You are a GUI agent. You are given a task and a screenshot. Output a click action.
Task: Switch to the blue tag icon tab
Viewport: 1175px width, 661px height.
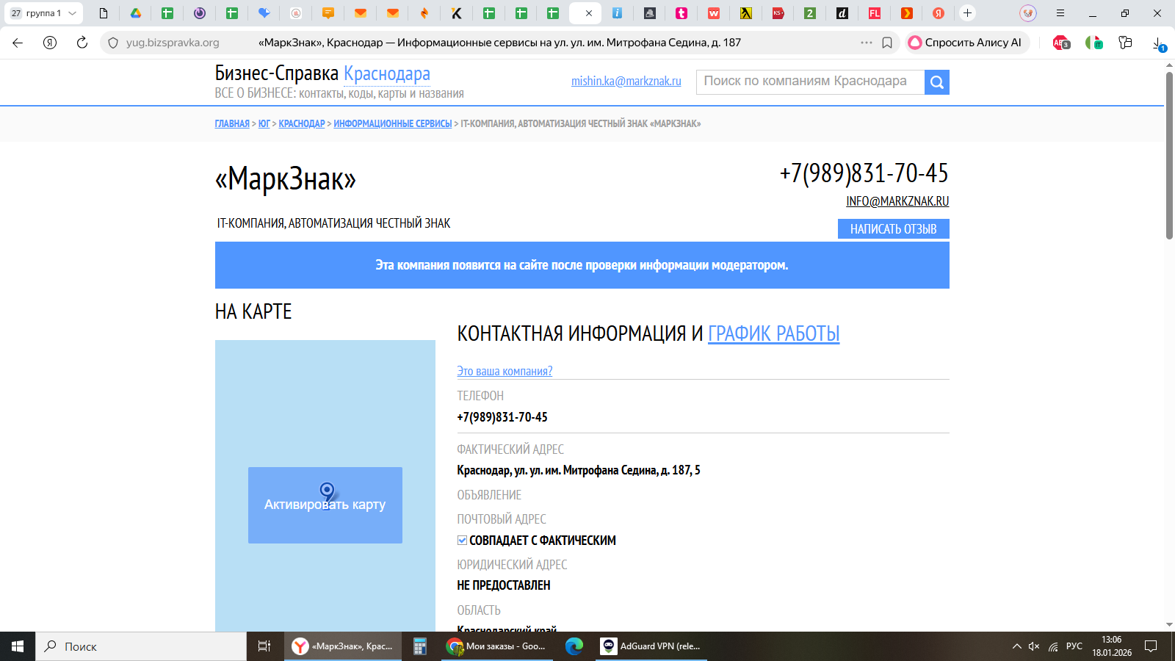click(264, 13)
